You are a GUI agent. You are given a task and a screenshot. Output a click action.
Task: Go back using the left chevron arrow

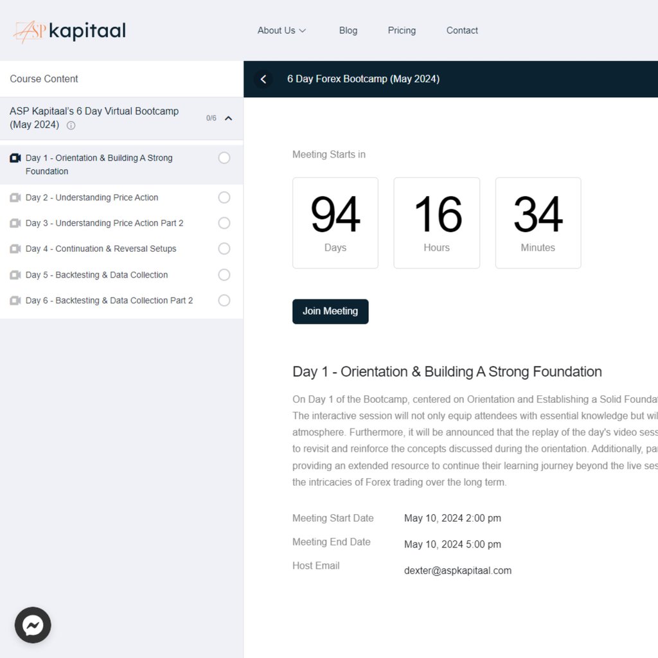[263, 79]
